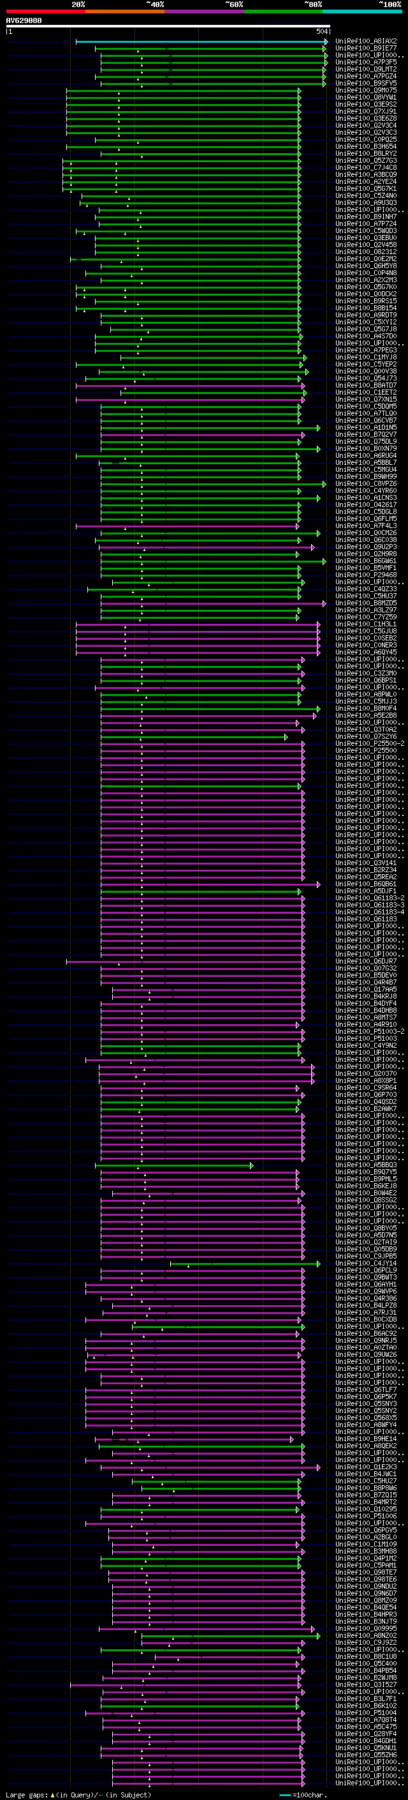The image size is (408, 1800).
Task: Click the UniRef100_Q8VYW1 label
Action: point(365,97)
